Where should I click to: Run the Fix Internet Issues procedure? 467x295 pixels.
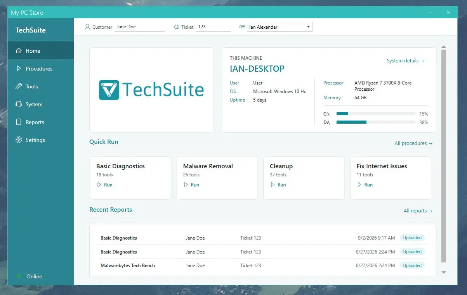[x=365, y=185]
